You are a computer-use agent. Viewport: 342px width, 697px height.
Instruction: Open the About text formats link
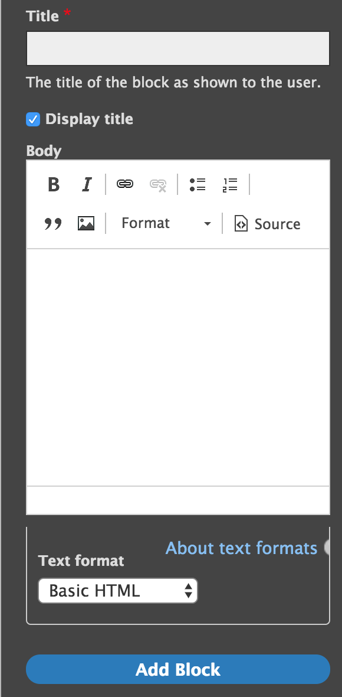[x=241, y=548]
